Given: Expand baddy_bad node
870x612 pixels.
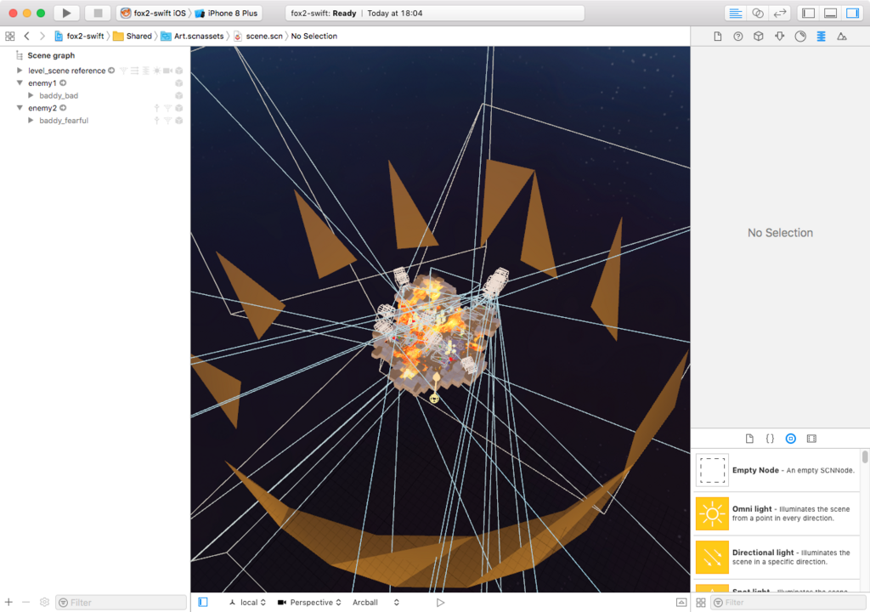Looking at the screenshot, I should coord(31,95).
